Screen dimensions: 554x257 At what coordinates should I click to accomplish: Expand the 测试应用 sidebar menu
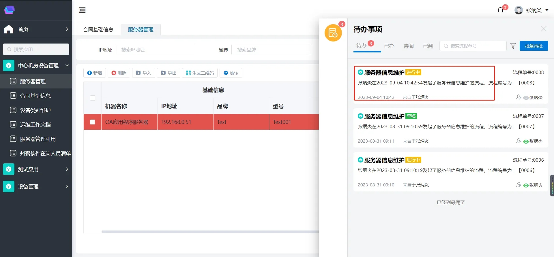pos(36,169)
